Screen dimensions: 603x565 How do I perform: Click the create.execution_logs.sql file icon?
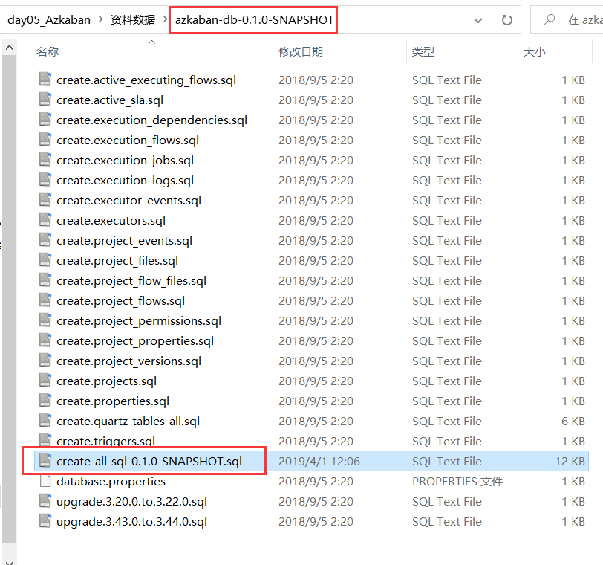tap(45, 179)
